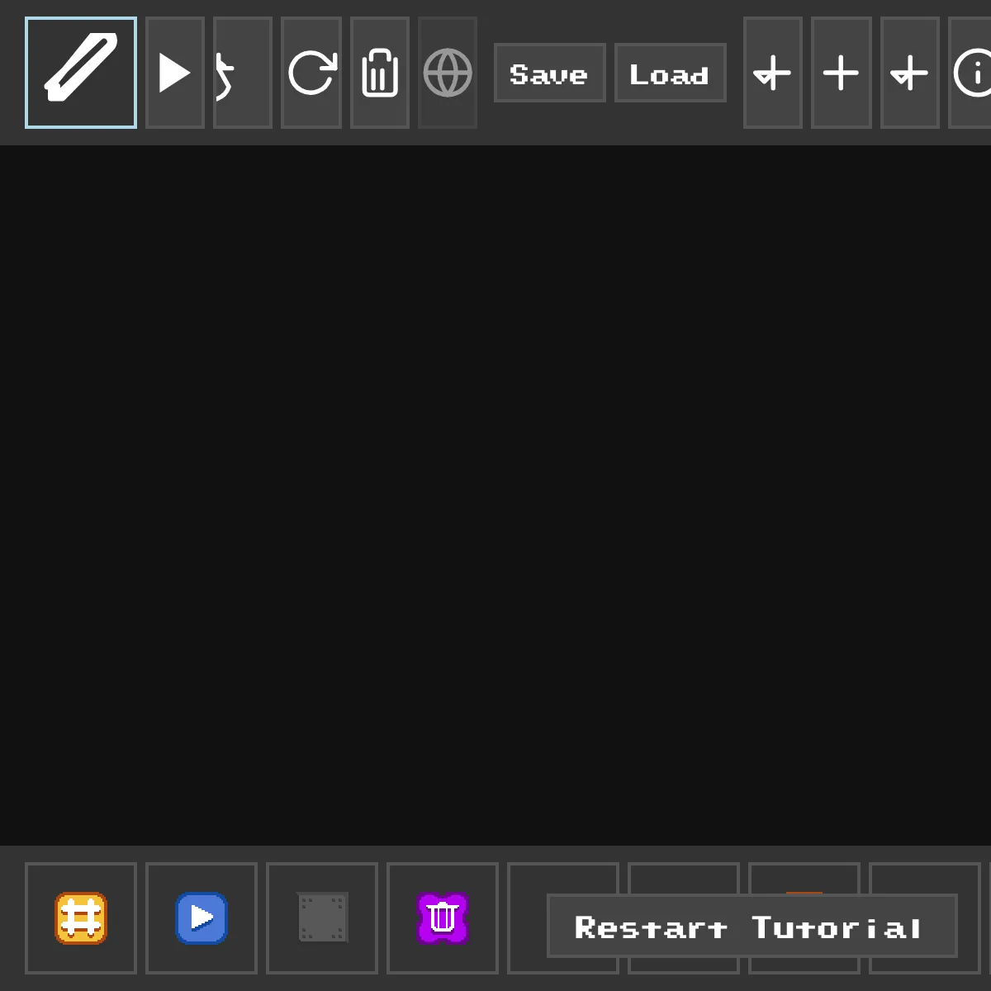Image resolution: width=991 pixels, height=991 pixels.
Task: Select the pencil draw tool
Action: coord(81,73)
